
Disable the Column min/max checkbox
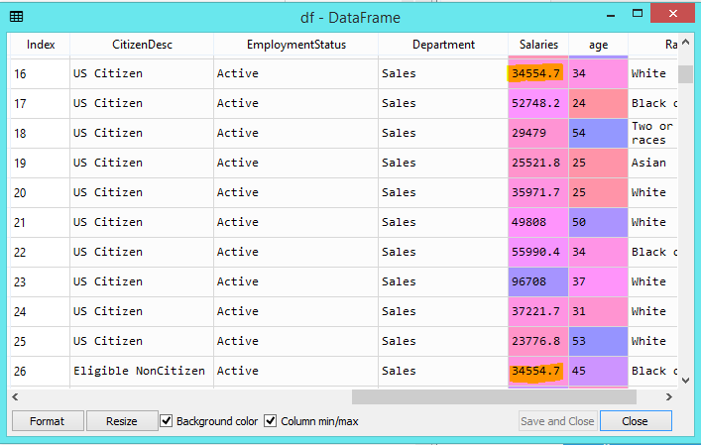tap(271, 421)
